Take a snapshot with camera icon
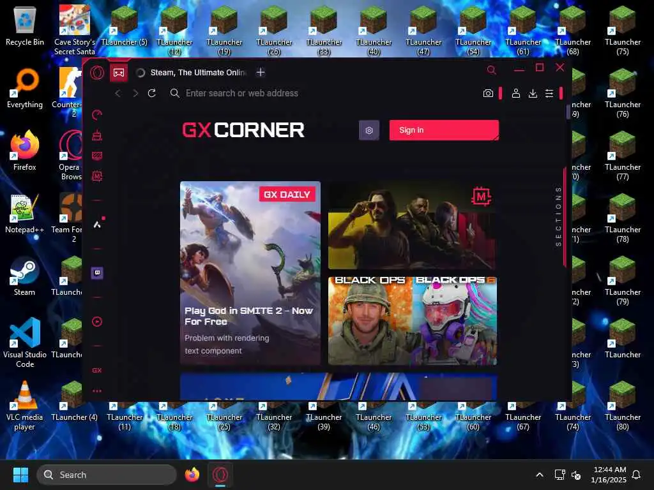The image size is (654, 490). tap(488, 93)
